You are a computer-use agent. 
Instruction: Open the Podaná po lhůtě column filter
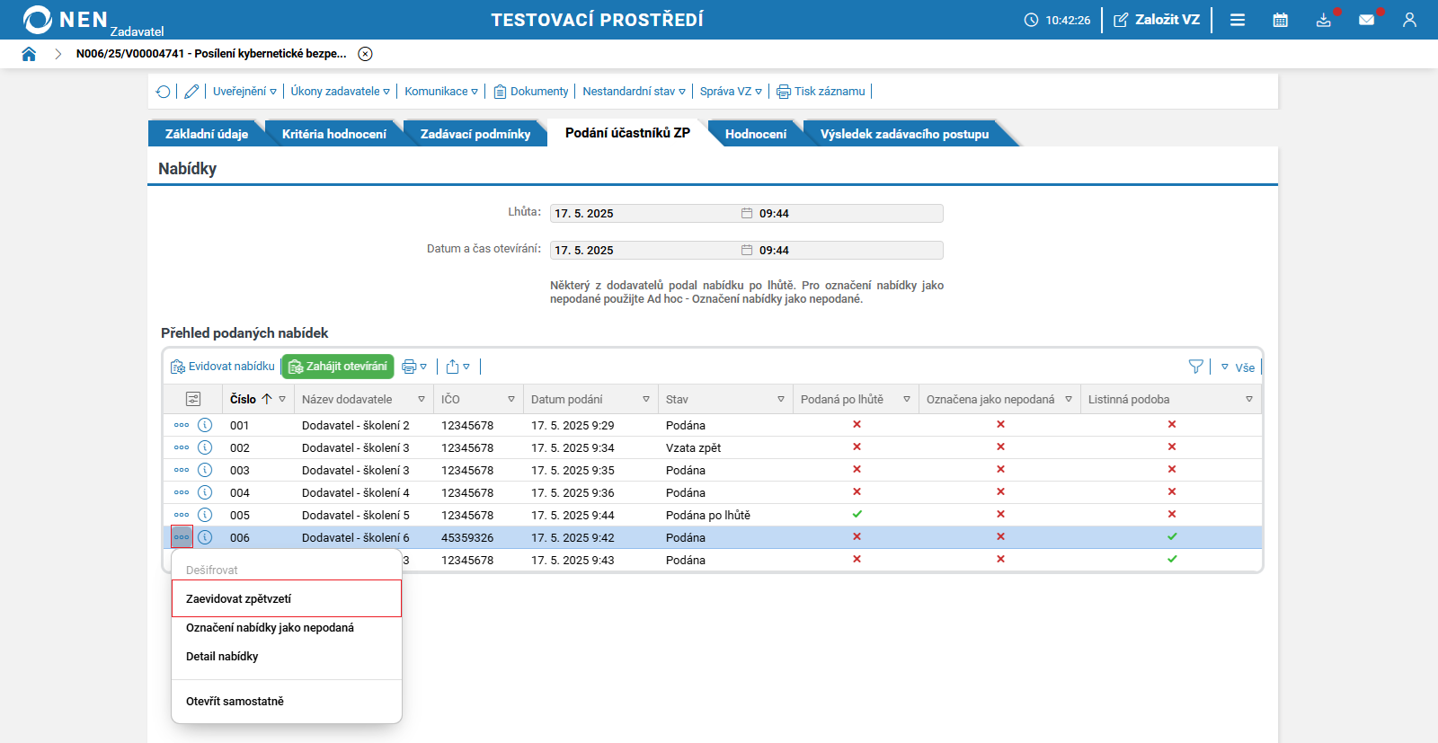coord(907,399)
